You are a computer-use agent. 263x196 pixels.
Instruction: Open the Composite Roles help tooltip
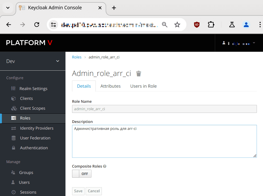point(105,166)
